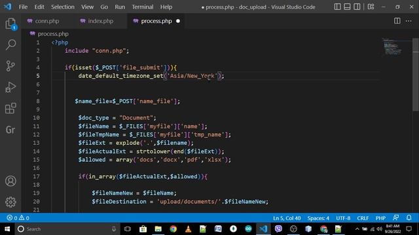419x235 pixels.
Task: Open the Customize Layout icon
Action: tap(371, 7)
